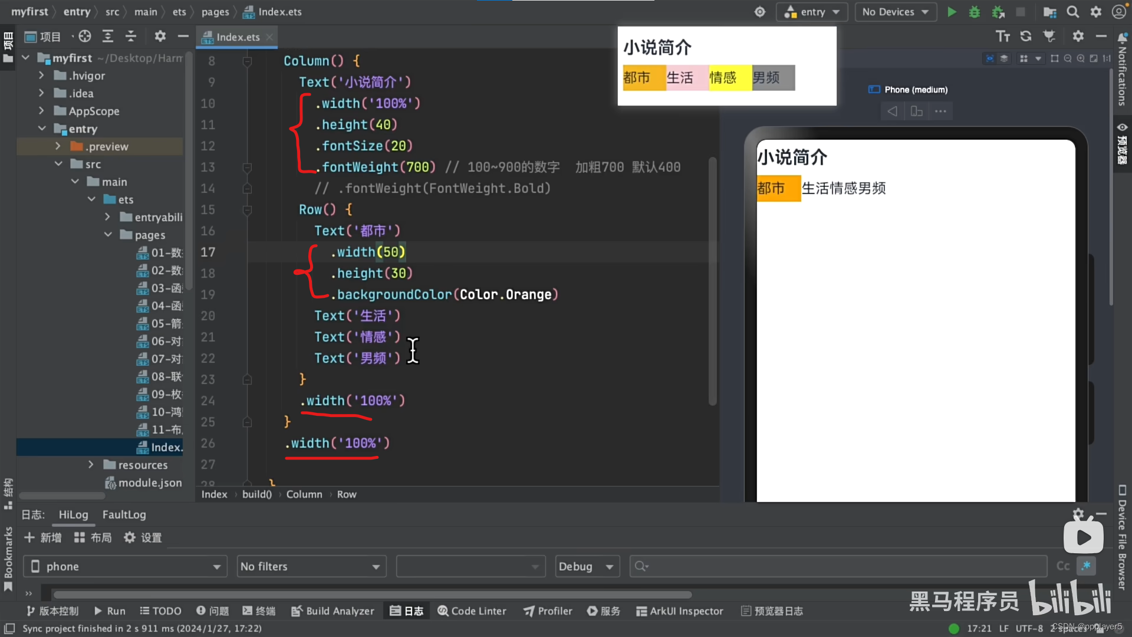Open the Notifications bell panel
The height and width of the screenshot is (637, 1132).
click(x=1122, y=38)
